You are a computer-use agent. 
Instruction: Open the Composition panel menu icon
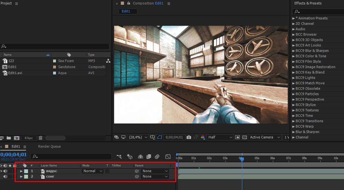point(169,4)
